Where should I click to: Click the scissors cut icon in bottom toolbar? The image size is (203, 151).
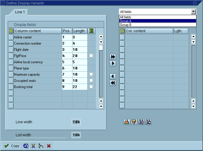point(33,146)
